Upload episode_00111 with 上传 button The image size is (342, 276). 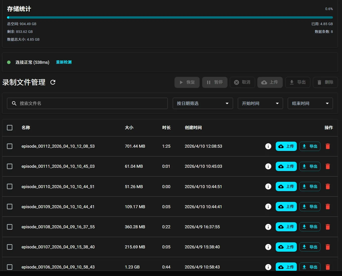click(286, 166)
